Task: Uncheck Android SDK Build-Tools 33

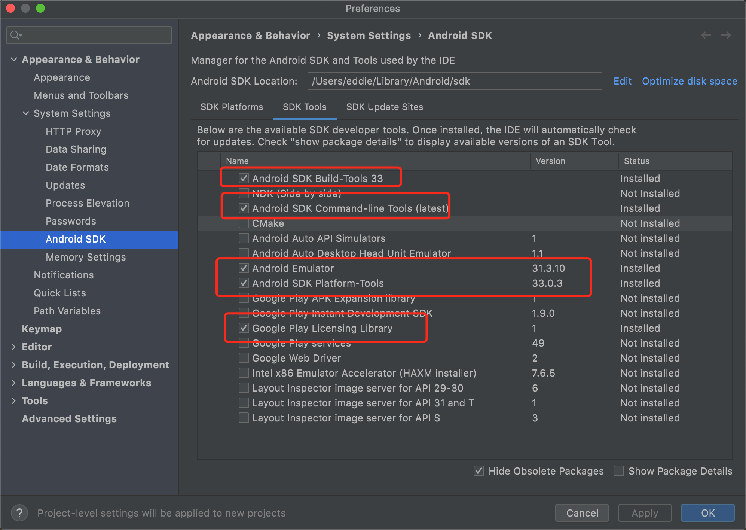Action: pyautogui.click(x=244, y=178)
